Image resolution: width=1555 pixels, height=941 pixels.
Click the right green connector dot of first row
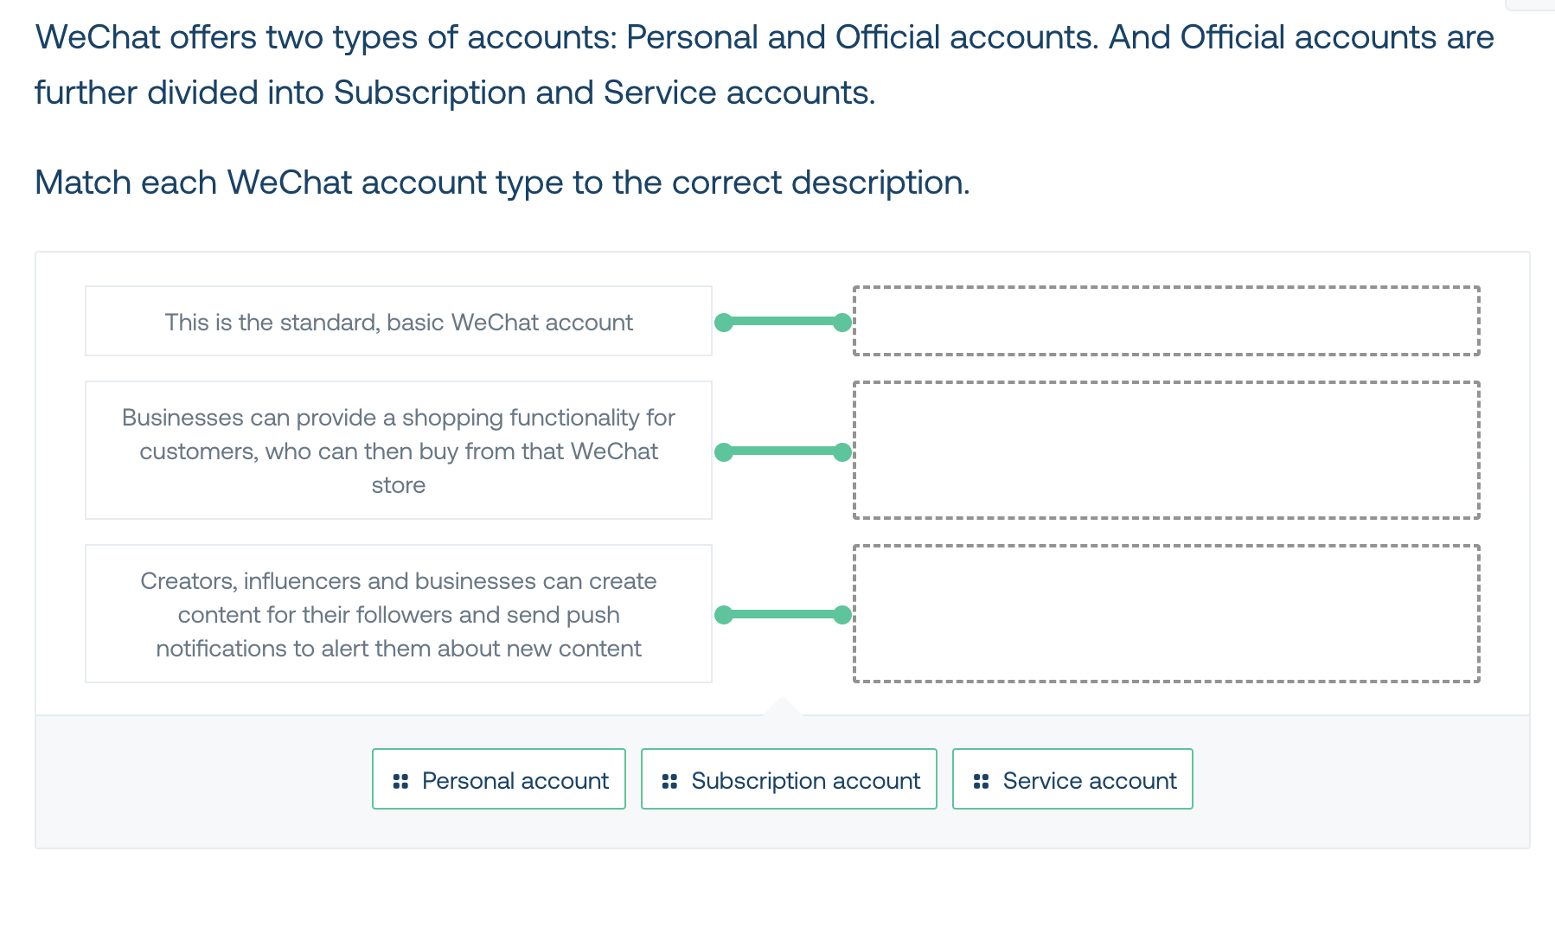[x=842, y=323]
